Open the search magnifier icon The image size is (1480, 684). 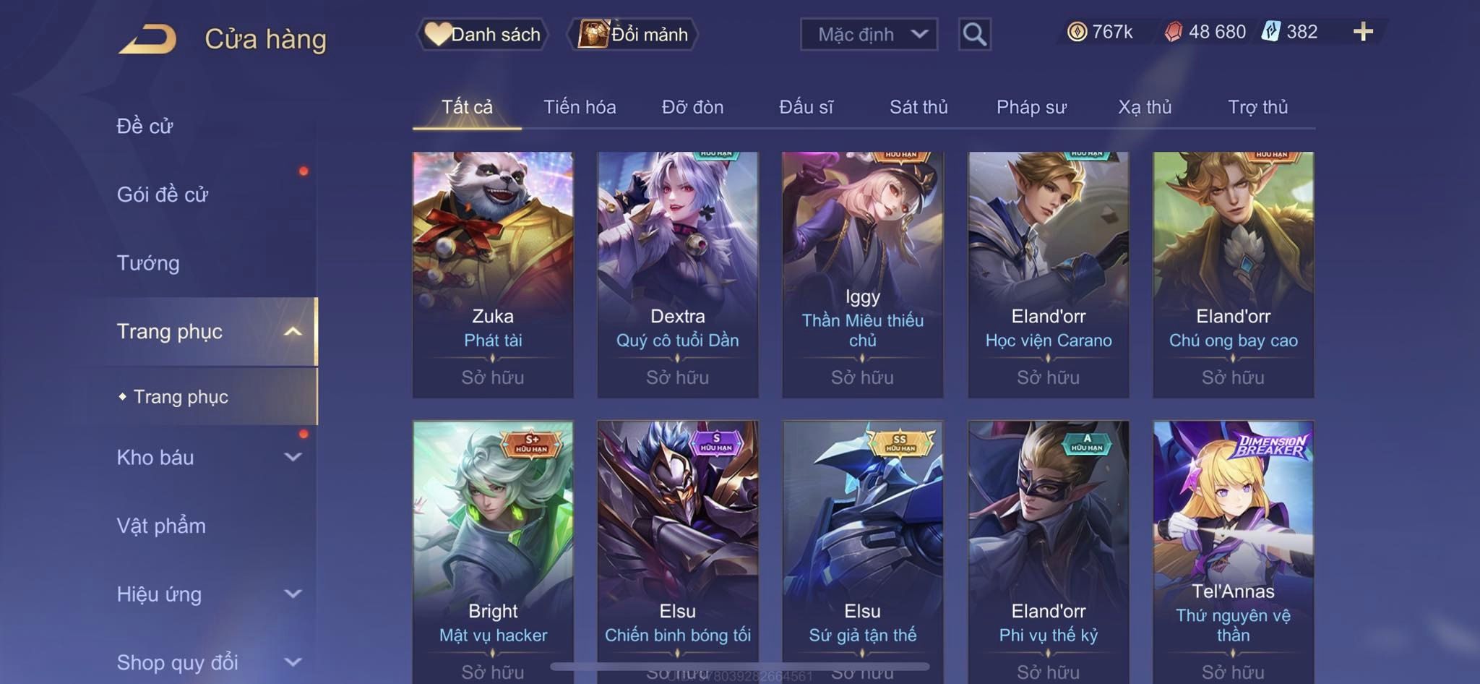pos(974,34)
